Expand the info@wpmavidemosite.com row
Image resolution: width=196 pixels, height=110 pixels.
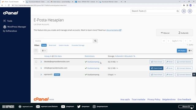click(x=41, y=68)
